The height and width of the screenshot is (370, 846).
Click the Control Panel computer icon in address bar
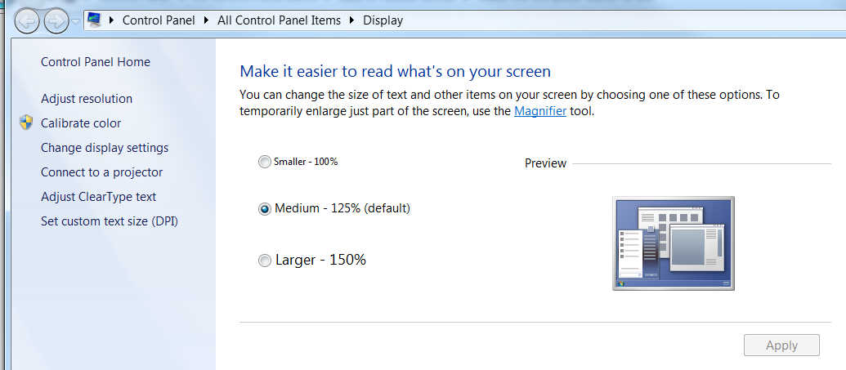click(95, 20)
